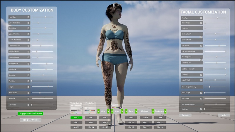Click next arrow beside Prop
Image resolution: width=235 pixels, height=132 pixels.
136,111
